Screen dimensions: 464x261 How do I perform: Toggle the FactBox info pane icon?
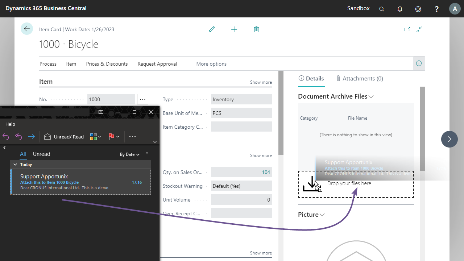click(419, 63)
